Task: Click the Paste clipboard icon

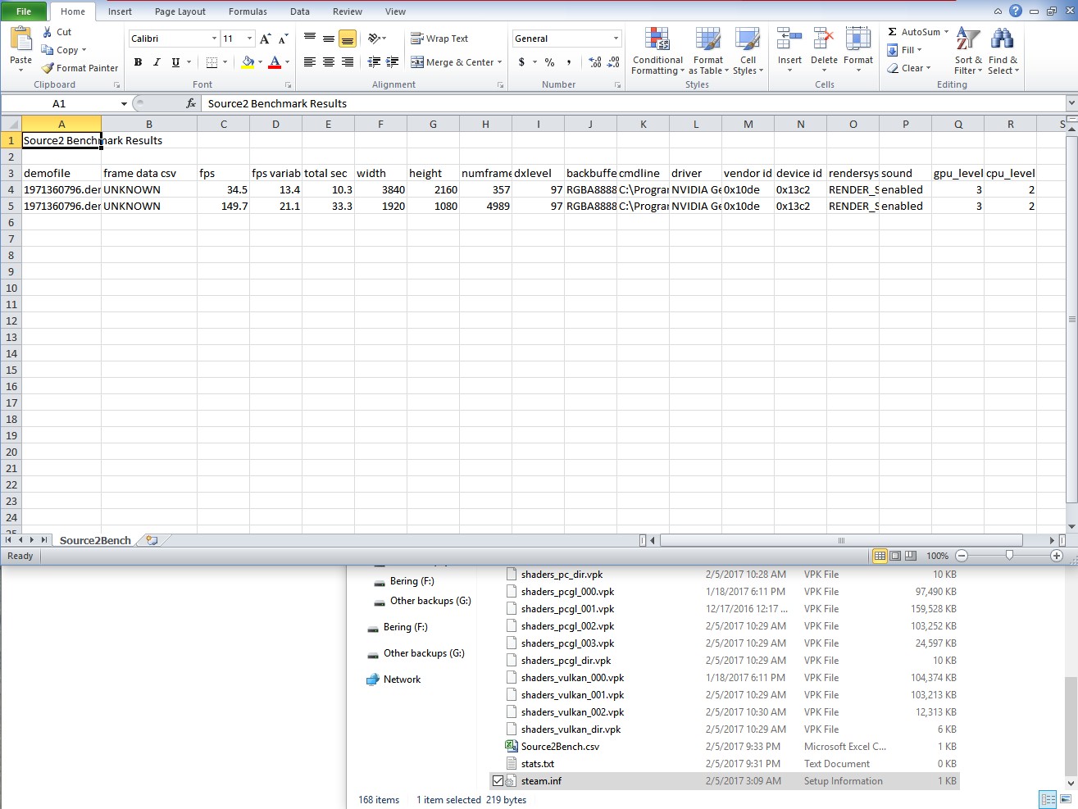Action: pyautogui.click(x=20, y=39)
